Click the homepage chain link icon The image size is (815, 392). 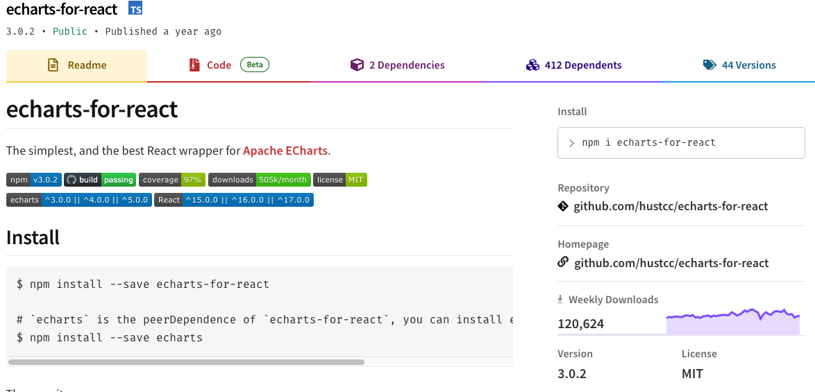pyautogui.click(x=563, y=262)
